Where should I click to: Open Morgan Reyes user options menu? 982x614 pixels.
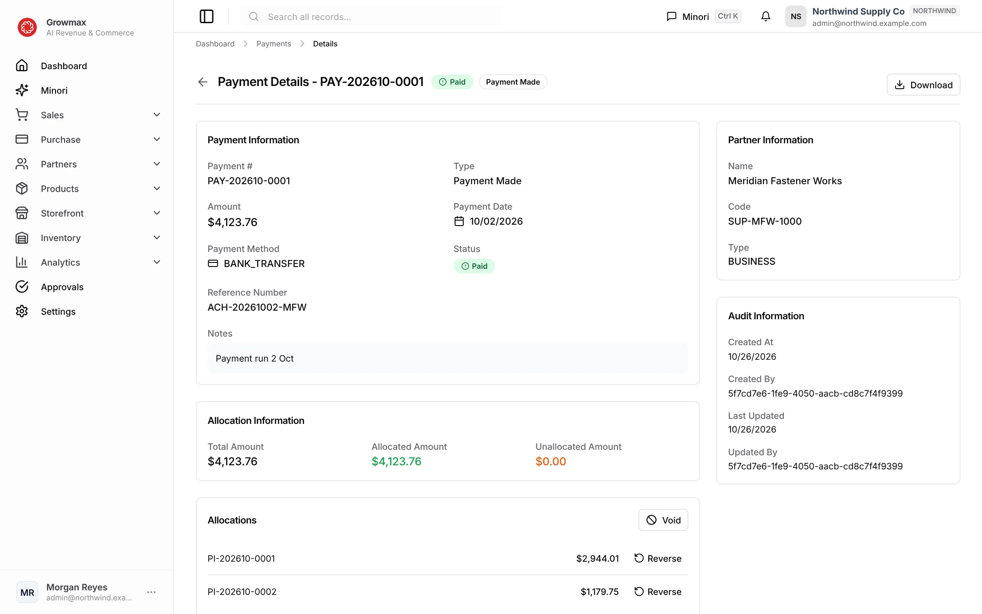pos(151,592)
